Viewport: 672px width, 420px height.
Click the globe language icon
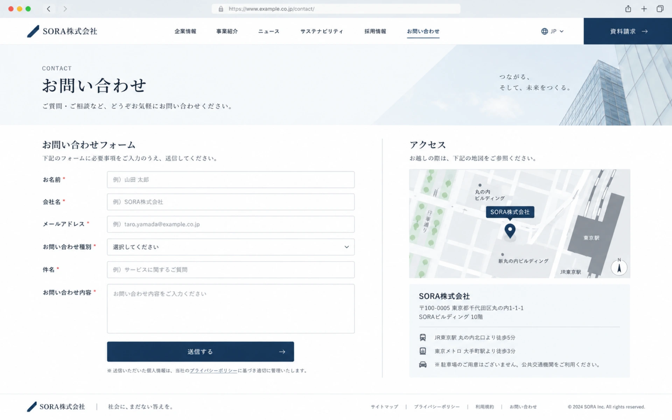pyautogui.click(x=544, y=31)
